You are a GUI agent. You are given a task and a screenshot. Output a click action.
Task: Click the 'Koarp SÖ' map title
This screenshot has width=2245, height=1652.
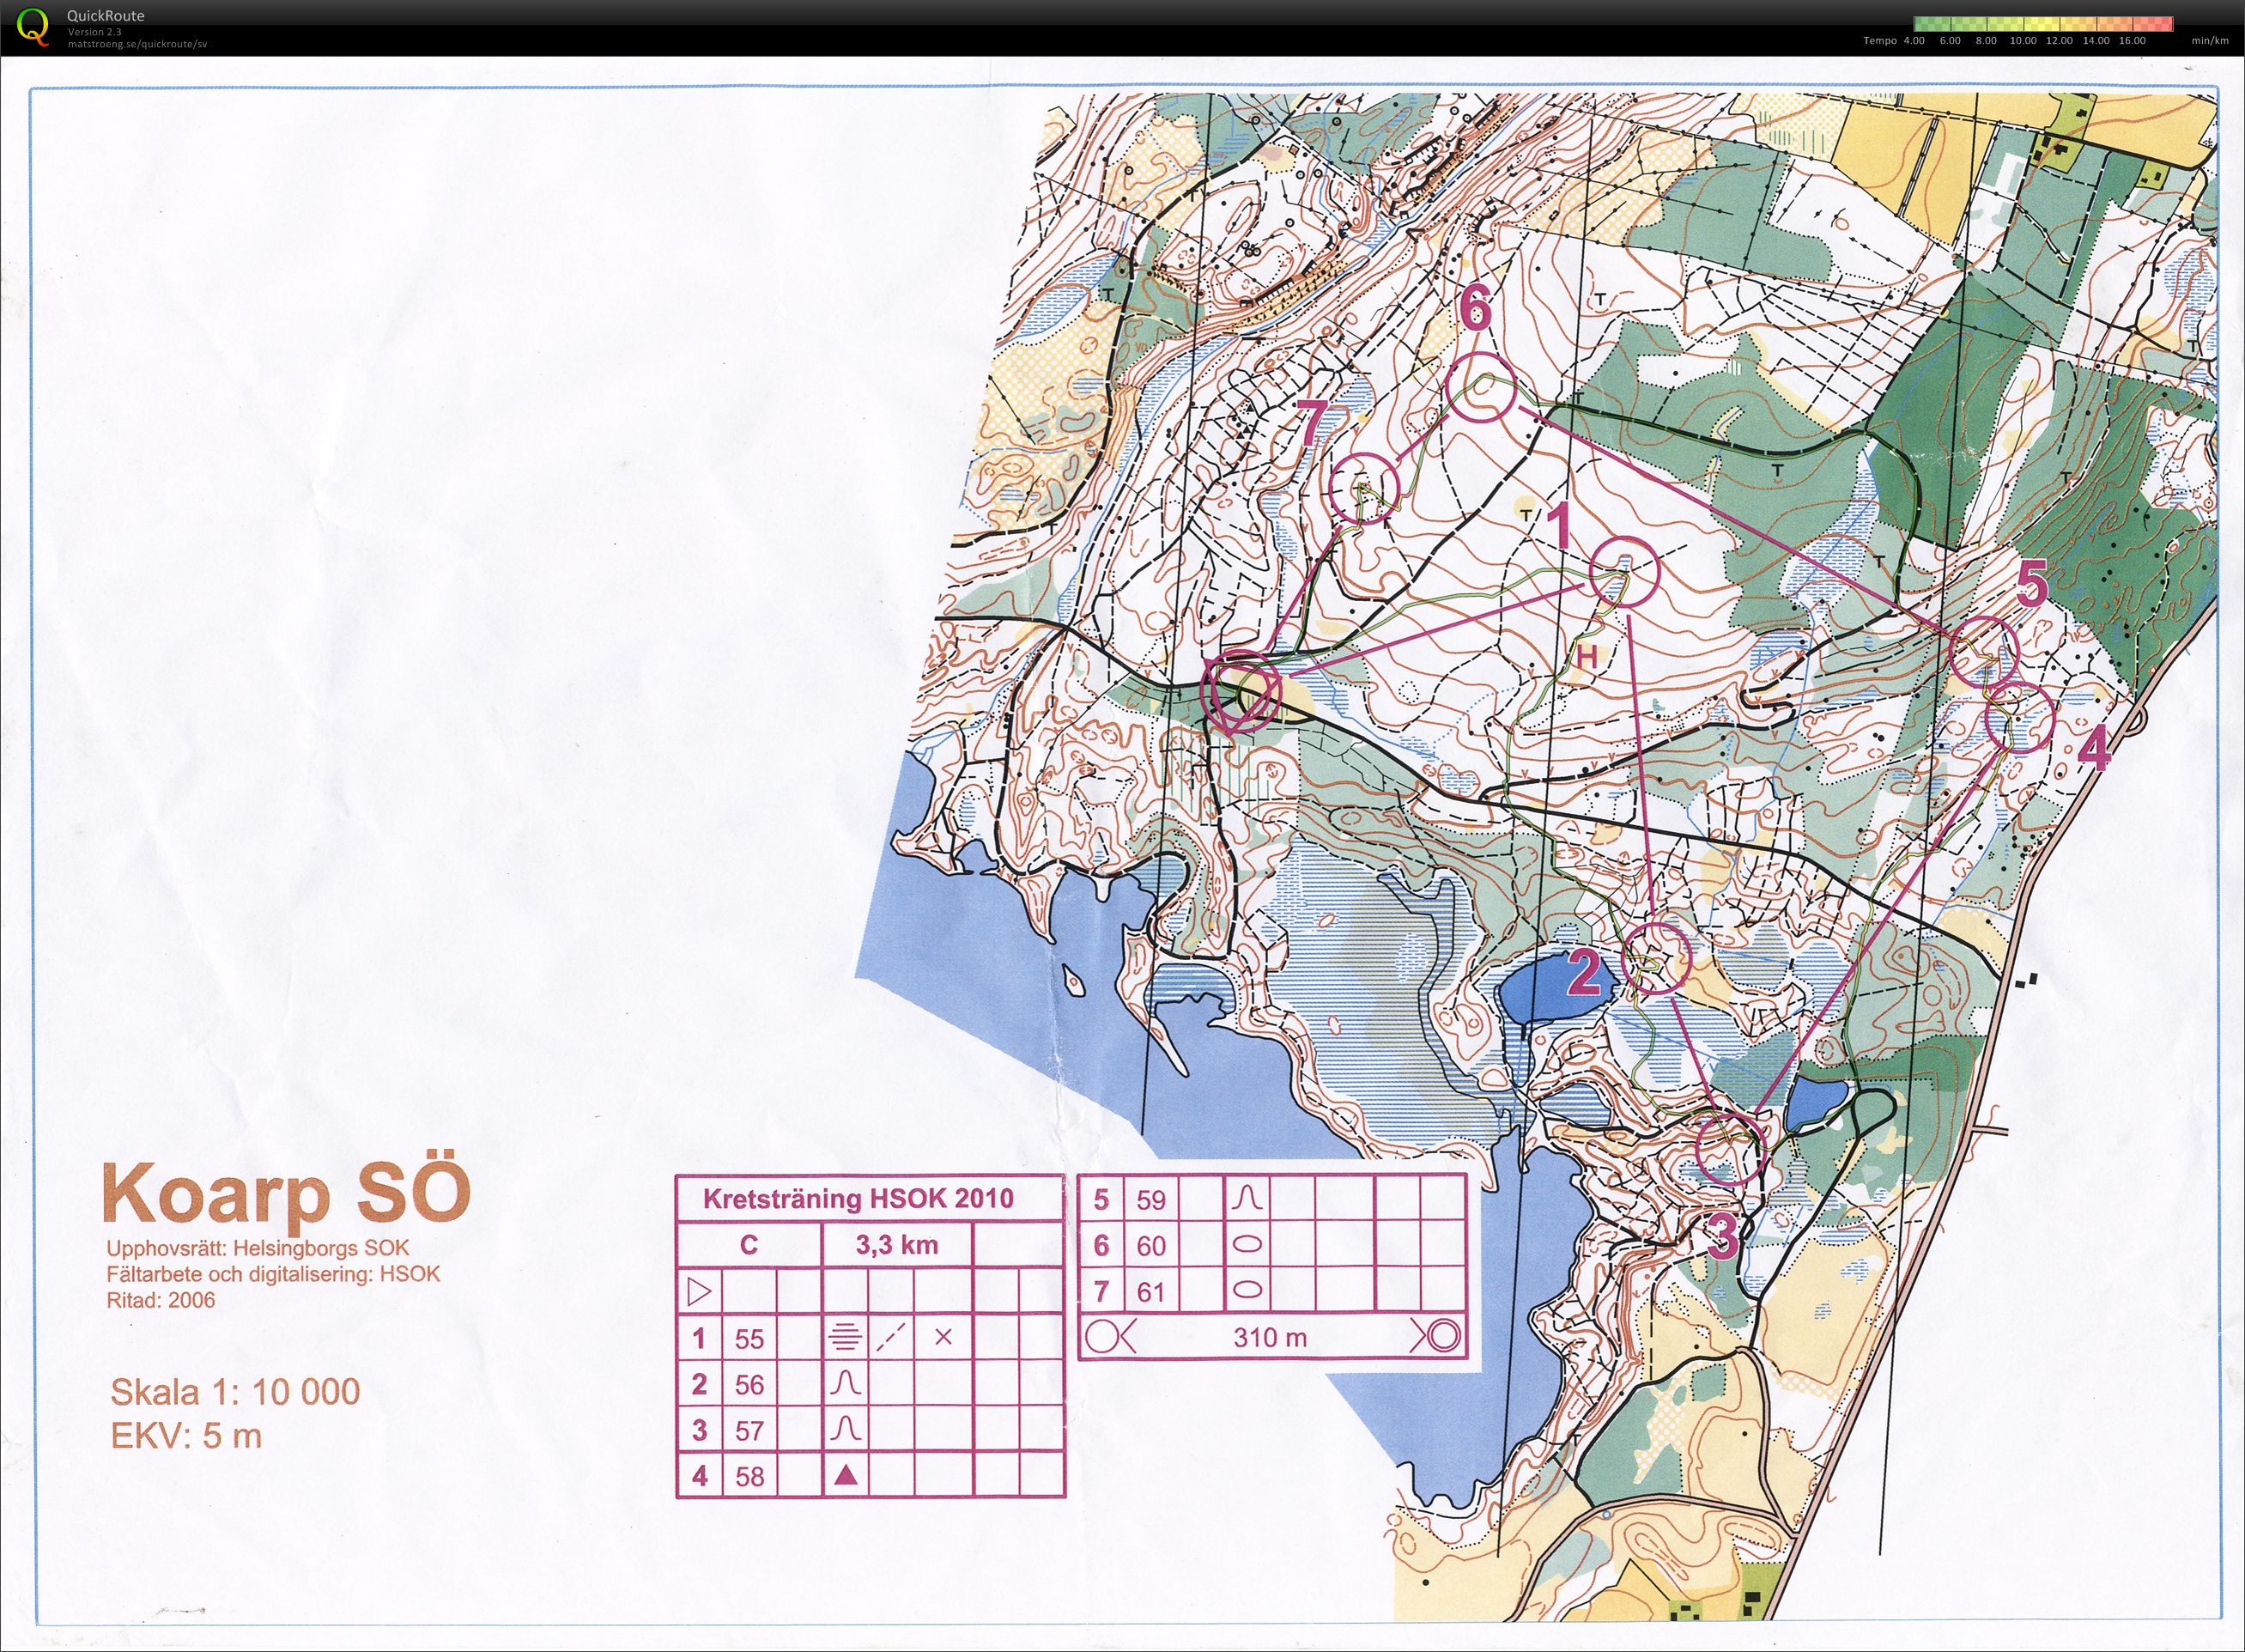[286, 1193]
